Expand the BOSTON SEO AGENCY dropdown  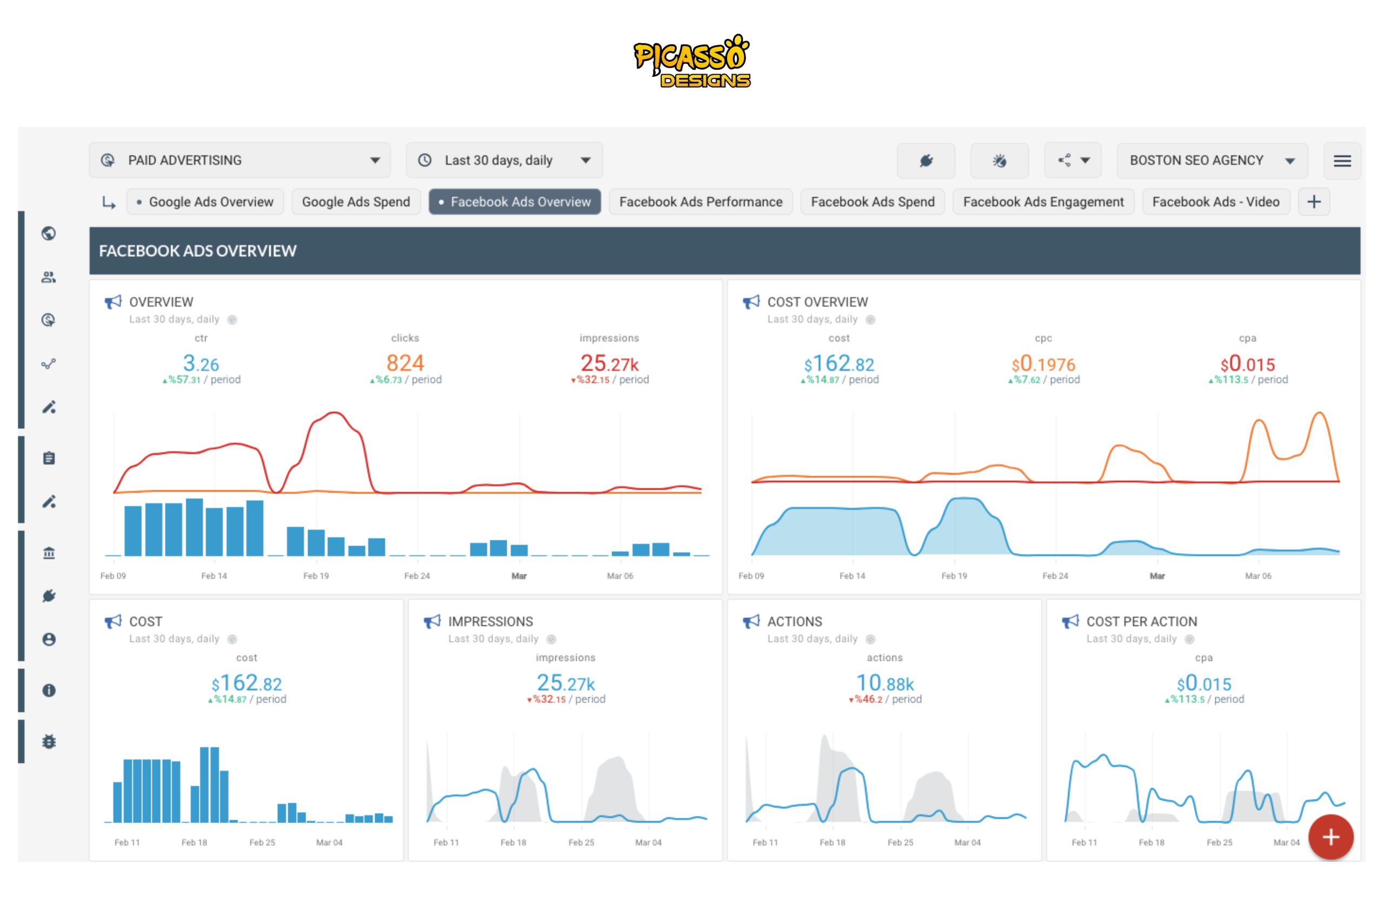(x=1212, y=160)
